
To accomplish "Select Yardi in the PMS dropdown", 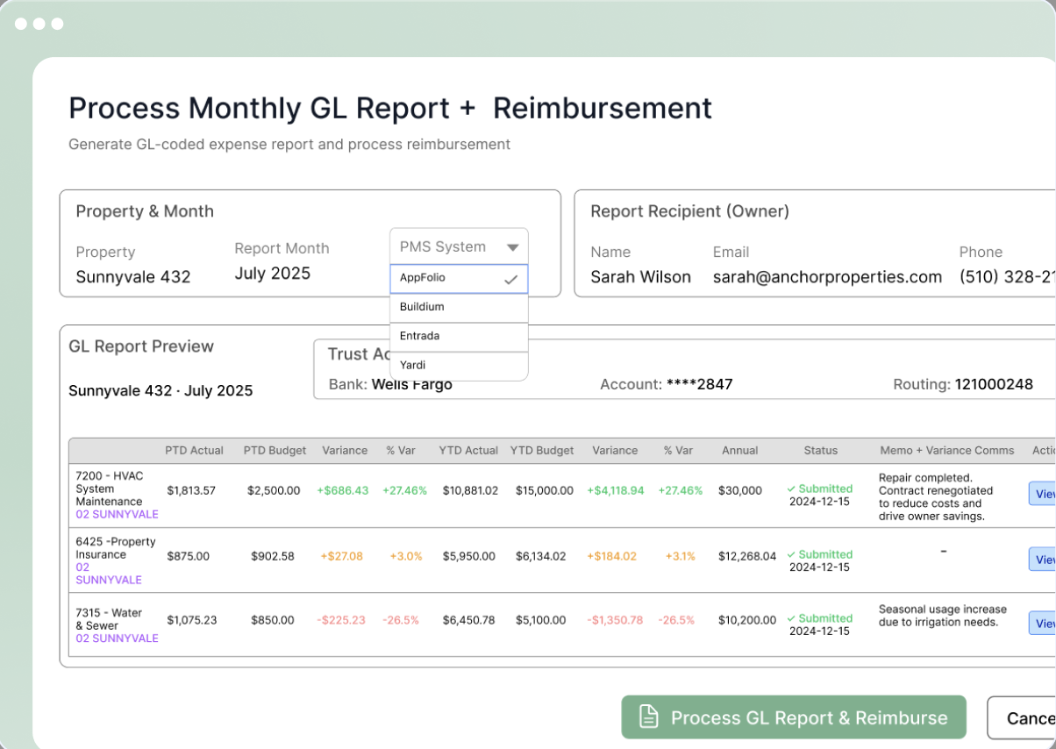I will 459,366.
